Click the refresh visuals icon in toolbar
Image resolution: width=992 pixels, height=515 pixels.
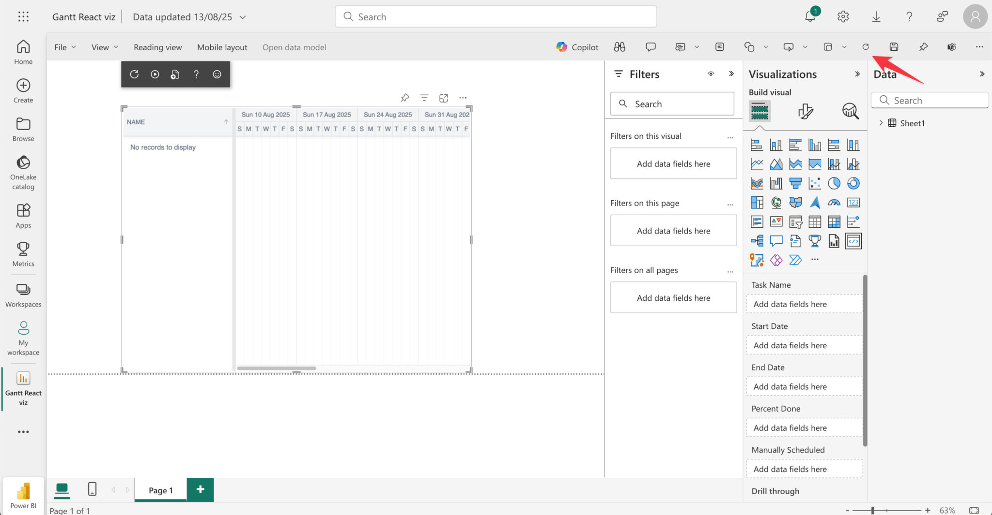[x=866, y=47]
